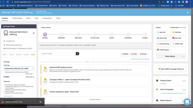Dismiss the 'Spaces not allowed in tags' alert
The width and height of the screenshot is (193, 108).
40,102
